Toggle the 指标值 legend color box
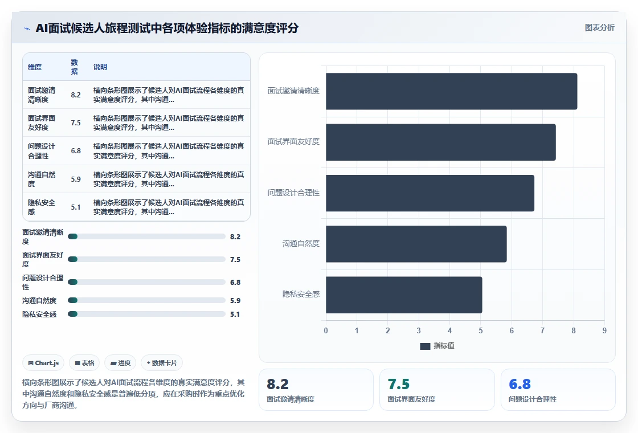 click(x=425, y=346)
